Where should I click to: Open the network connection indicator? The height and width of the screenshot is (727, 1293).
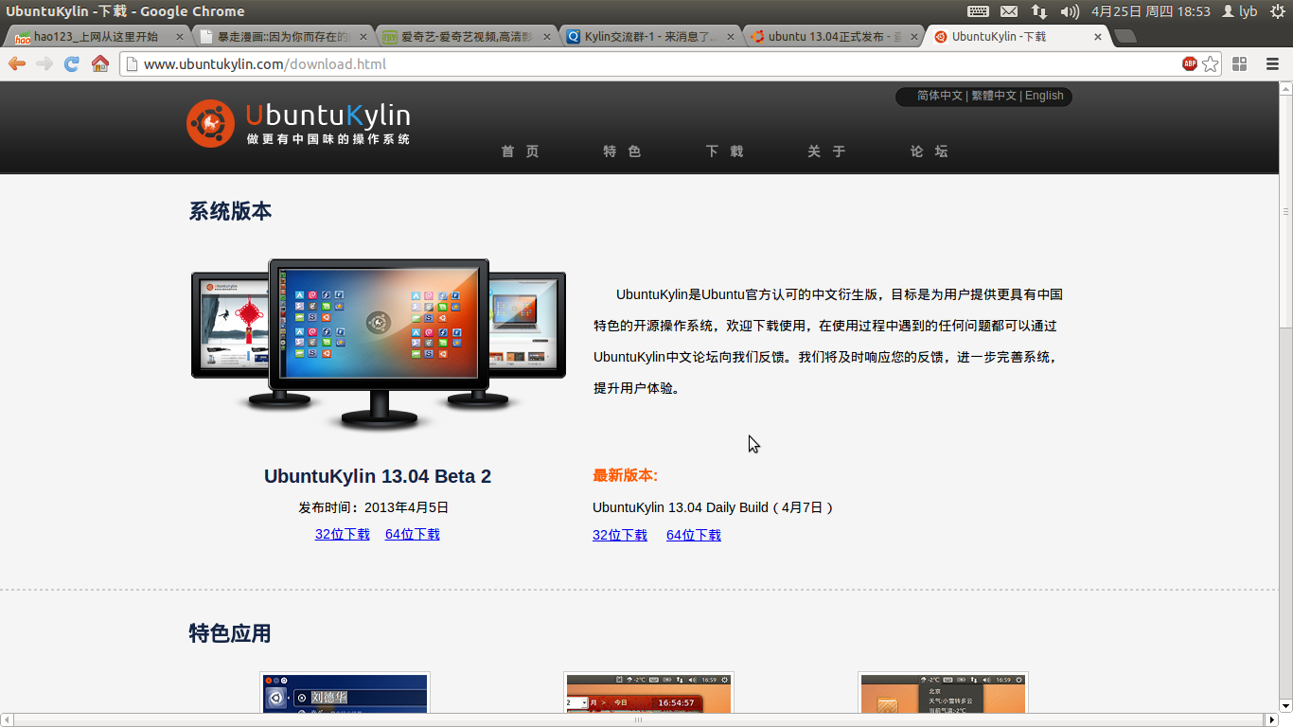click(1039, 11)
